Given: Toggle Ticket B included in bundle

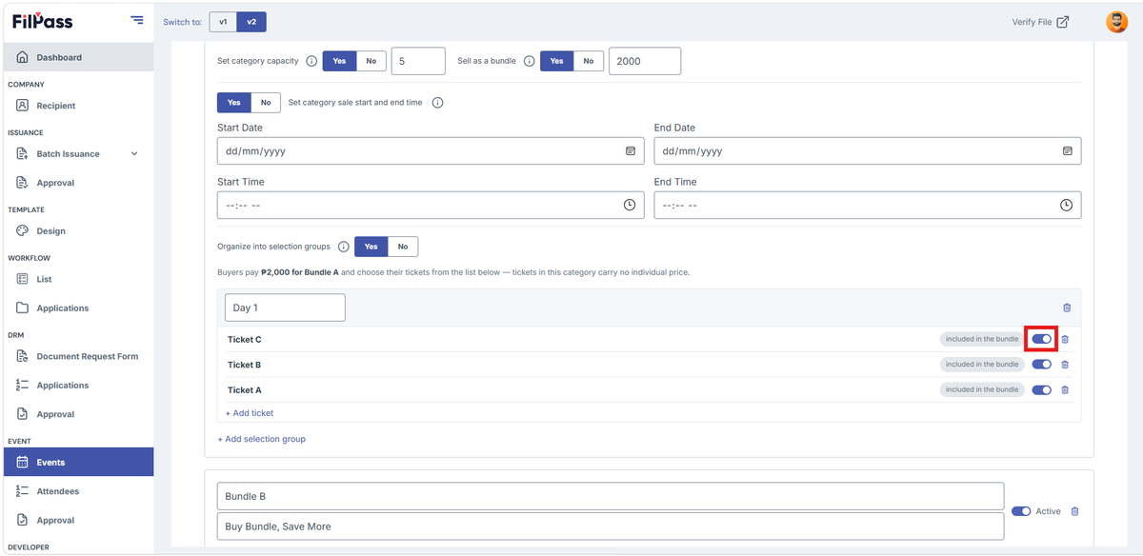Looking at the screenshot, I should (1042, 365).
